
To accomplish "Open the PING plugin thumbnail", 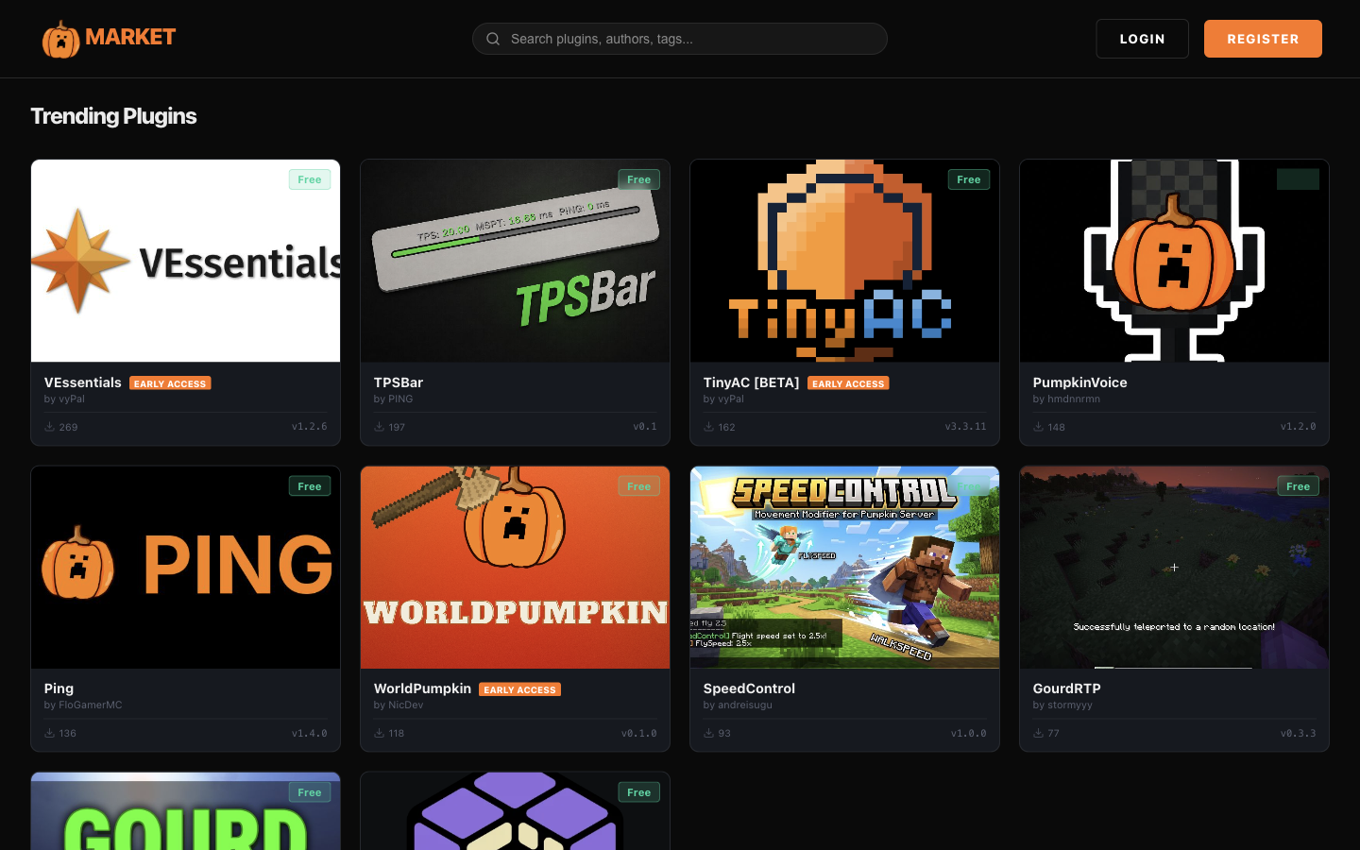I will pos(185,567).
